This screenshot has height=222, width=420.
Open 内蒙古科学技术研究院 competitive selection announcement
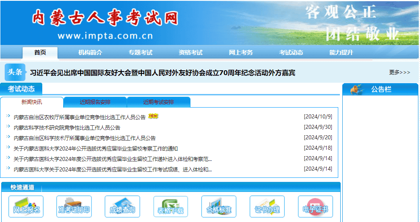point(67,128)
